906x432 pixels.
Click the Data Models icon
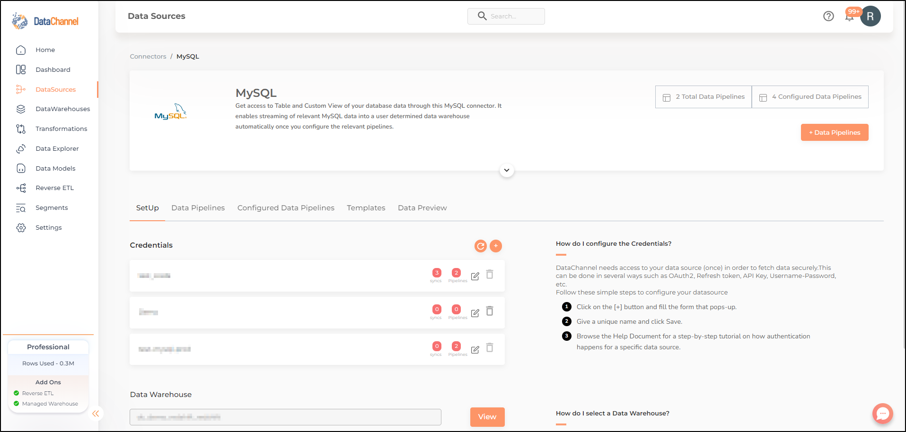click(21, 168)
